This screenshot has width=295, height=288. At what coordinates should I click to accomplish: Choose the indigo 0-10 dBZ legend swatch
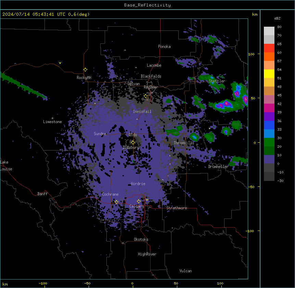click(269, 159)
